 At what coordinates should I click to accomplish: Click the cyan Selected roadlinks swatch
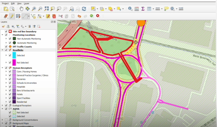[15, 55]
